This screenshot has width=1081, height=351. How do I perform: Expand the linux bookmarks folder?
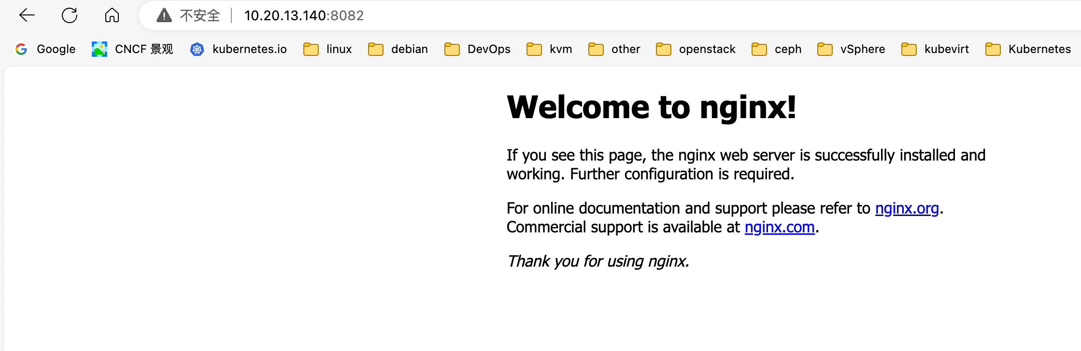click(327, 49)
